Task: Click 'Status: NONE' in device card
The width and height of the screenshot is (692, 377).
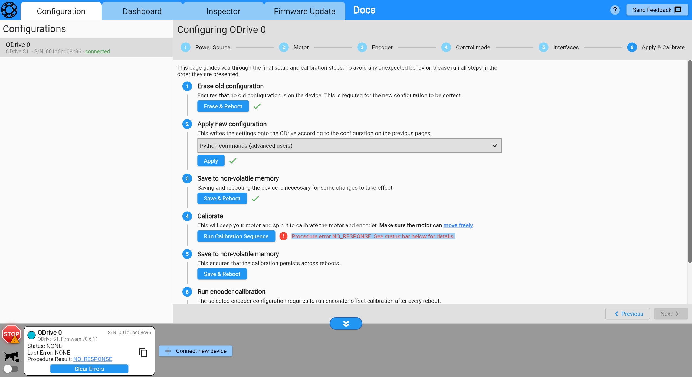Action: 45,346
